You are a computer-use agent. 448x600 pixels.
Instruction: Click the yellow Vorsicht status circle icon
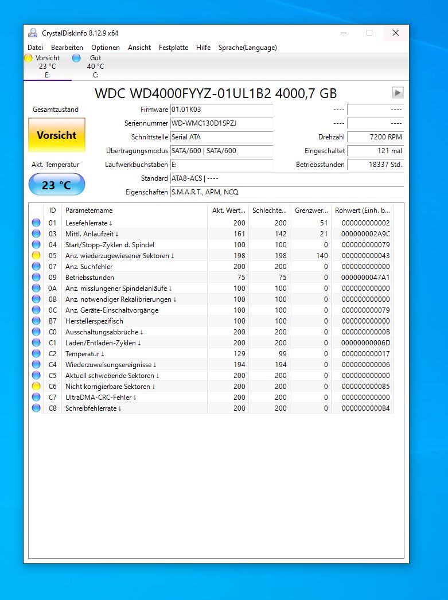click(28, 58)
